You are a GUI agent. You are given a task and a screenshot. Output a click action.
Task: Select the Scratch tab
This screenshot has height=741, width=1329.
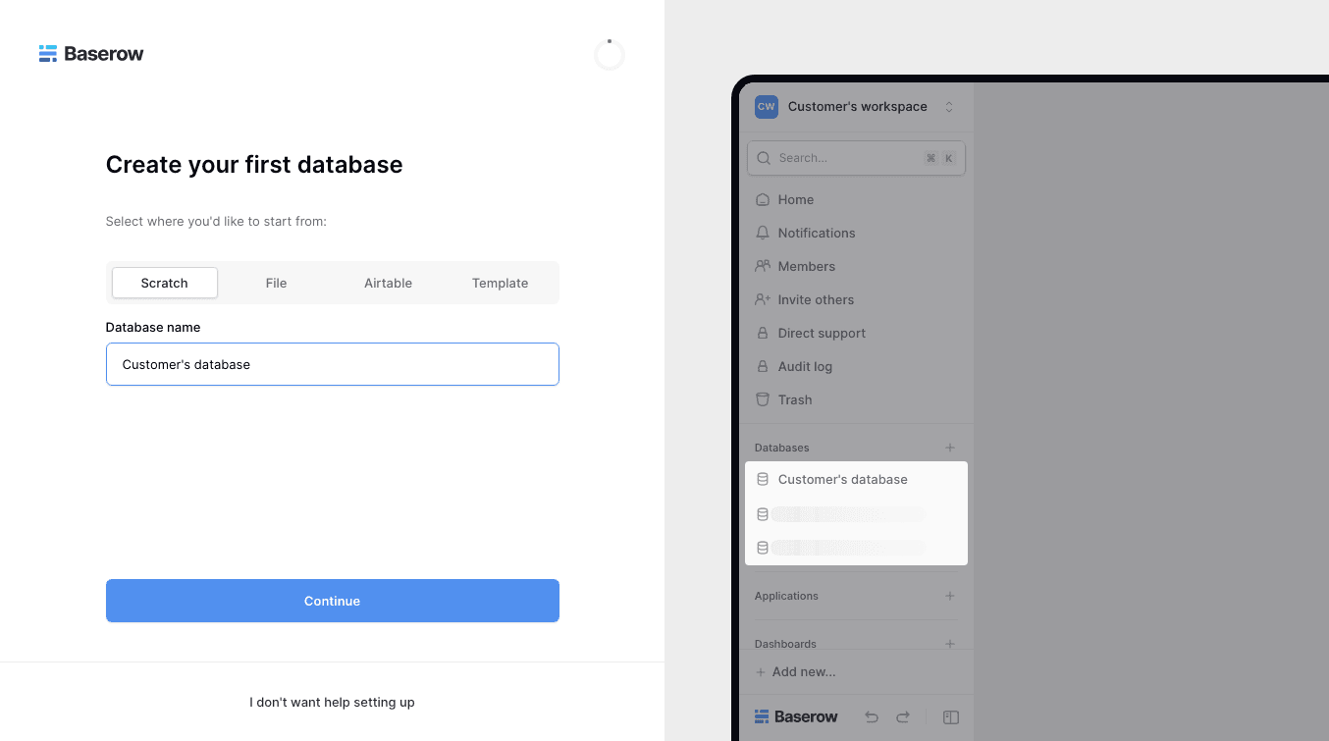click(x=165, y=283)
